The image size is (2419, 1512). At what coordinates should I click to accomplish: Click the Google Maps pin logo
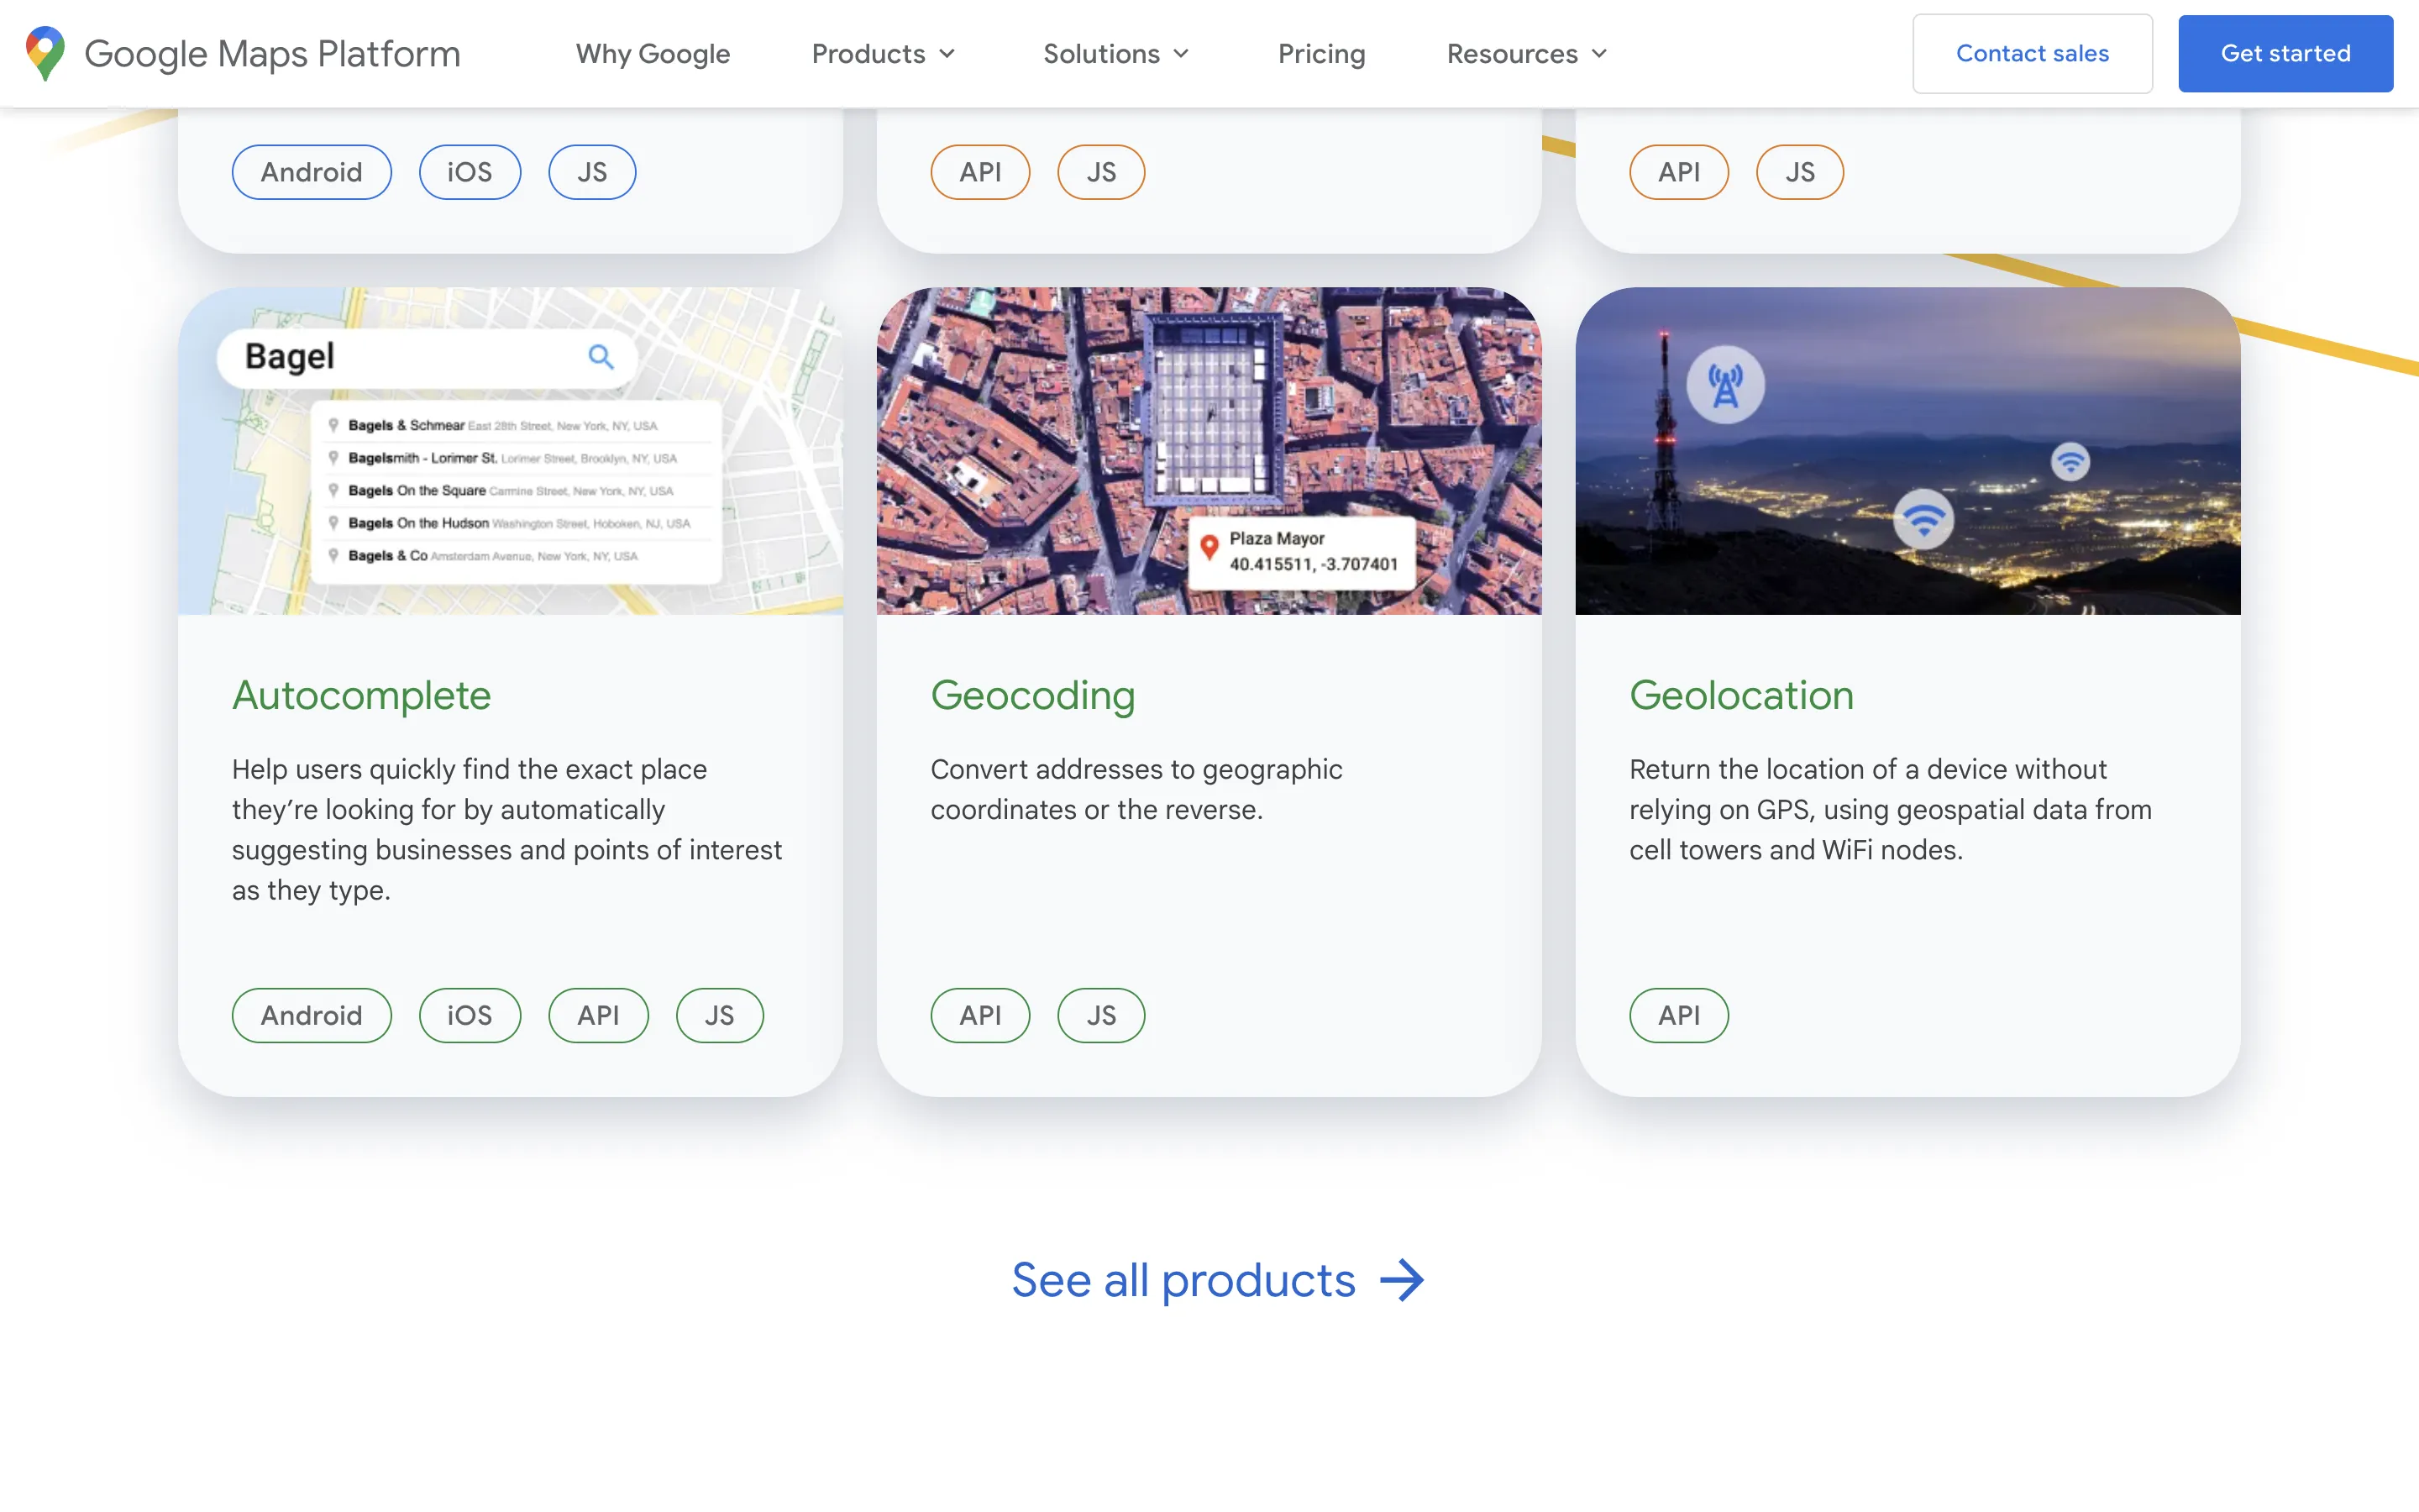pos(45,53)
